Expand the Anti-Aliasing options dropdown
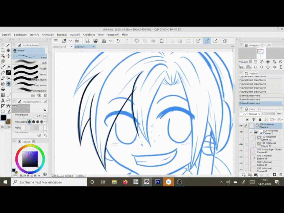The height and width of the screenshot is (213, 284). pos(45,122)
